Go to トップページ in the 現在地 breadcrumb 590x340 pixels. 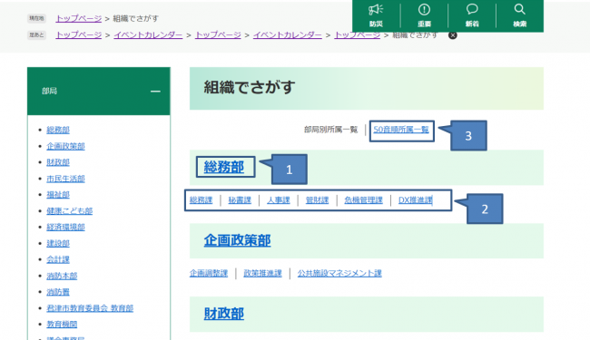click(79, 18)
